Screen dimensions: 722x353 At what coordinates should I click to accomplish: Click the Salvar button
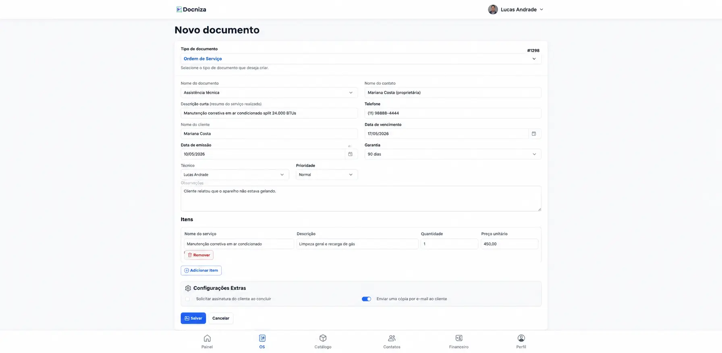pos(193,318)
